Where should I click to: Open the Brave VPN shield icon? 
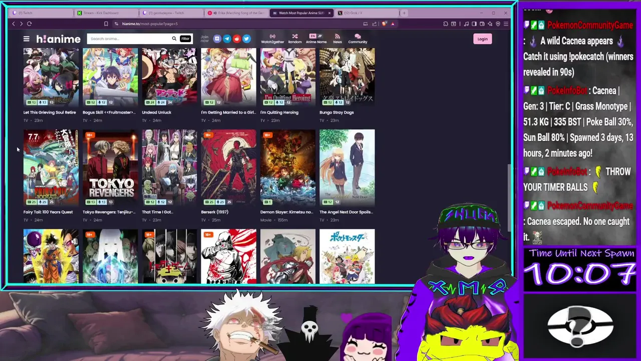(498, 24)
